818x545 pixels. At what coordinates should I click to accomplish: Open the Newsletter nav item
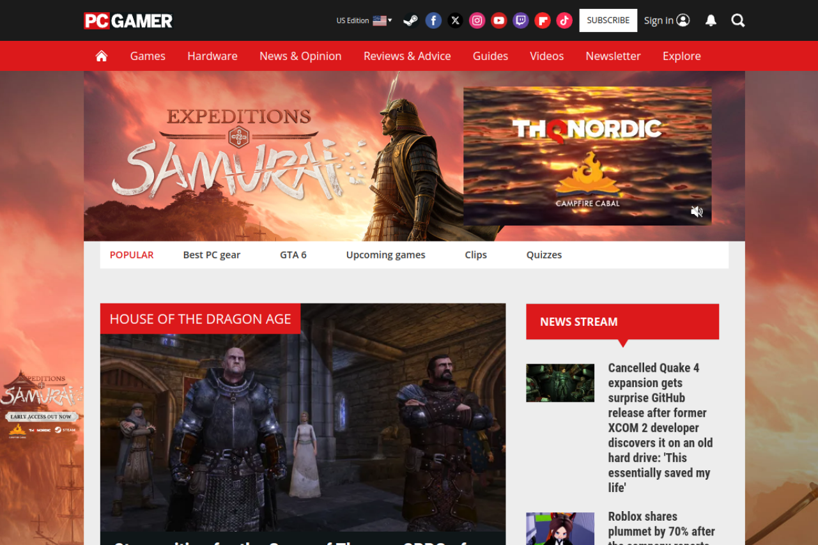pos(613,56)
